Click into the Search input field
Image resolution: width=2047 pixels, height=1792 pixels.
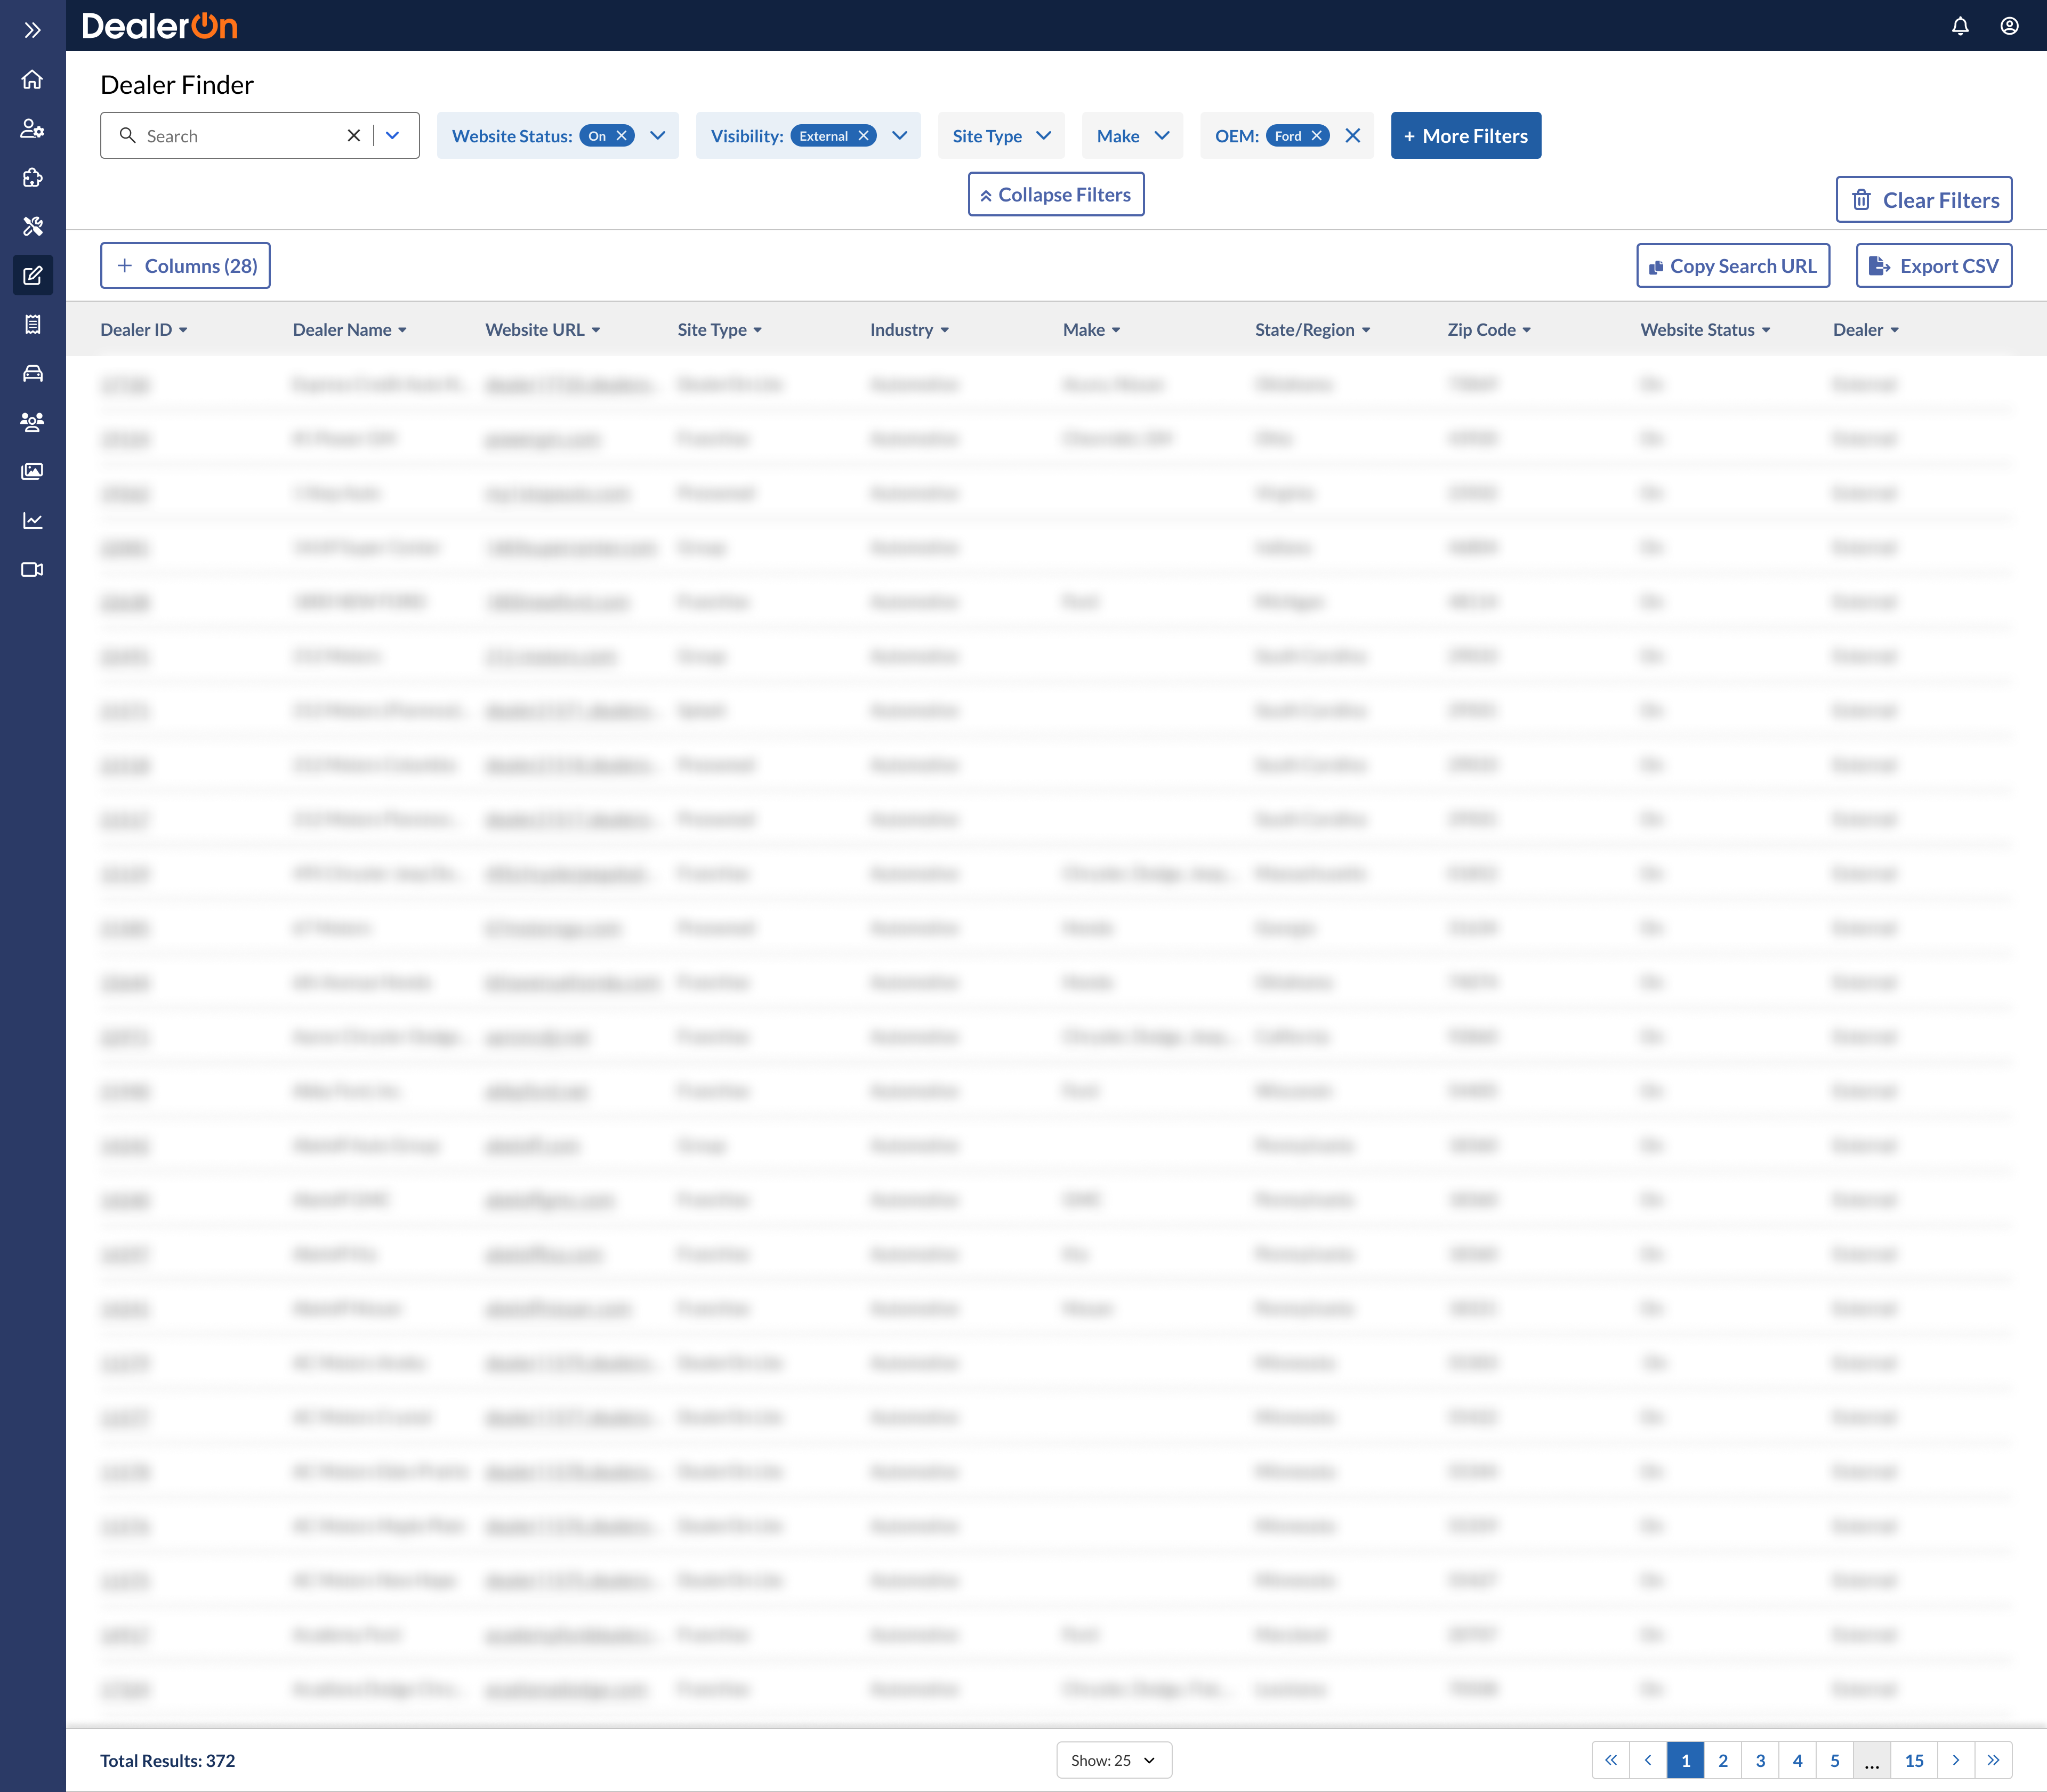coord(240,136)
